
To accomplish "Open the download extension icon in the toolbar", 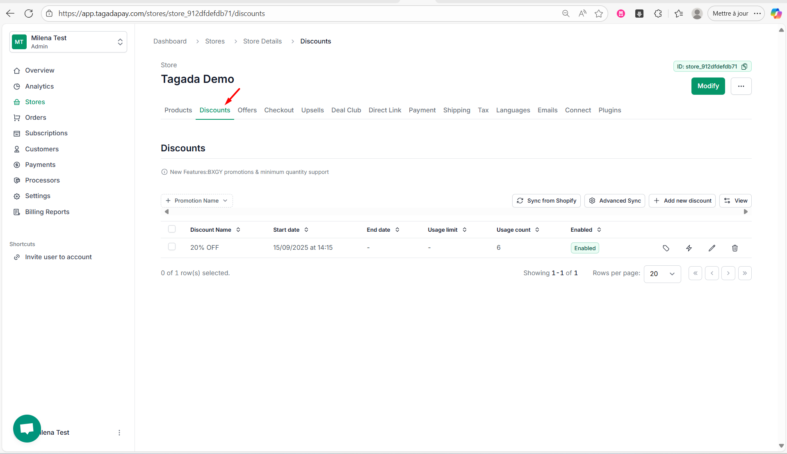I will [639, 14].
